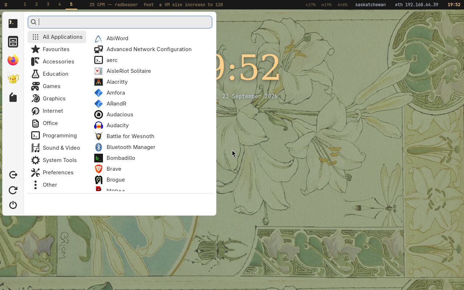Click the 25 CPM -- radbeeper status text
464x290 pixels.
click(113, 5)
